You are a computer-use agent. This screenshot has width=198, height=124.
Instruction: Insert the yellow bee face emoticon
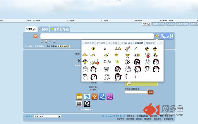[106, 55]
